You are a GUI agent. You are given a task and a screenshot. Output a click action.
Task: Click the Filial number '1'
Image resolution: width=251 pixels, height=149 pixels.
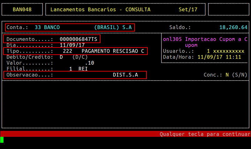click(71, 69)
